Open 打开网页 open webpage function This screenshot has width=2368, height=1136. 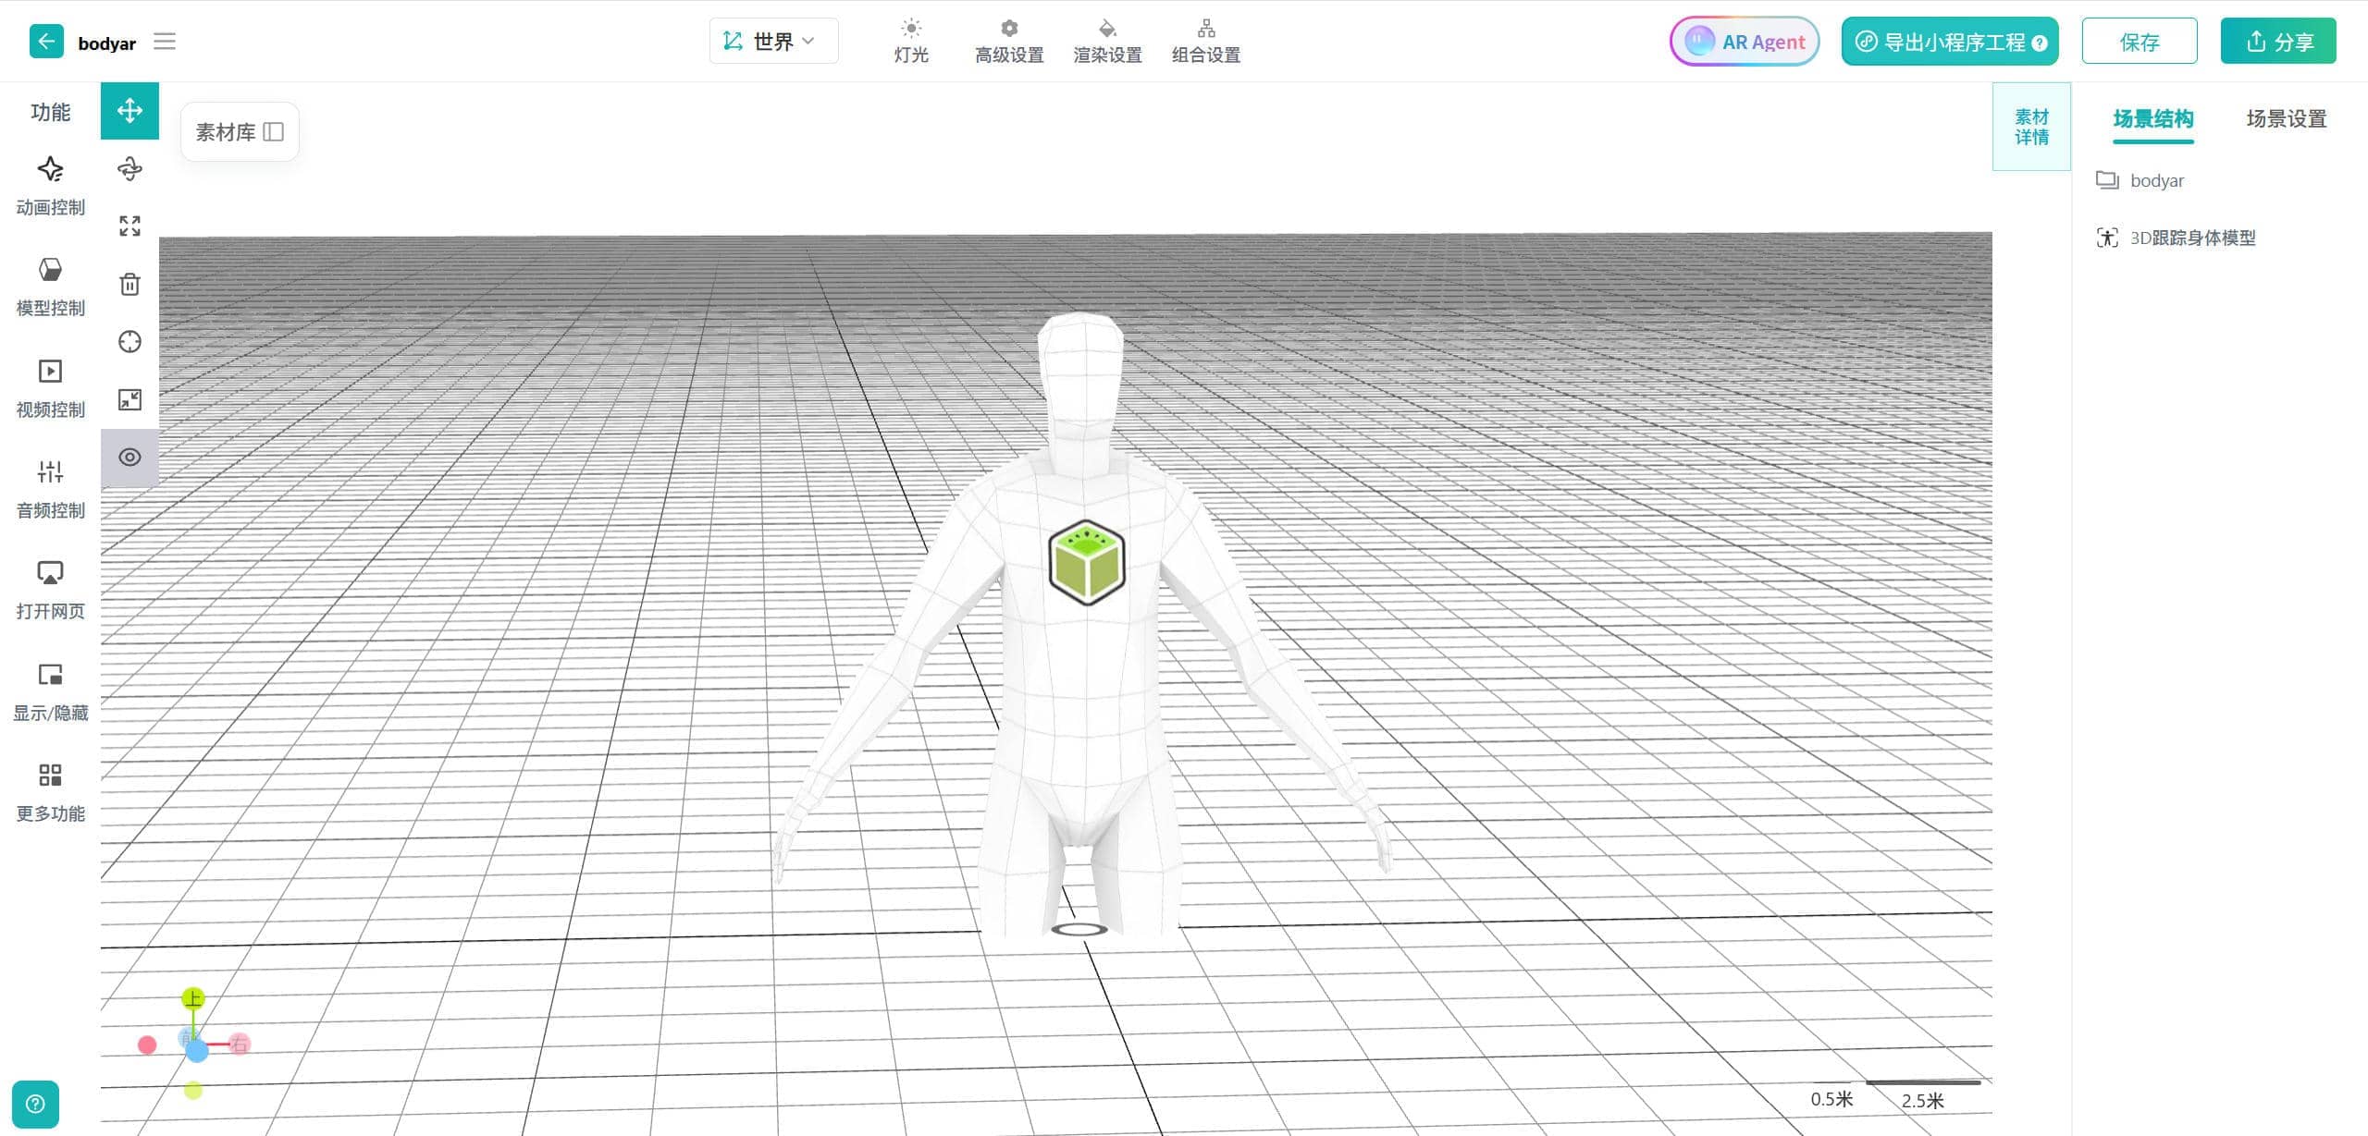tap(50, 591)
